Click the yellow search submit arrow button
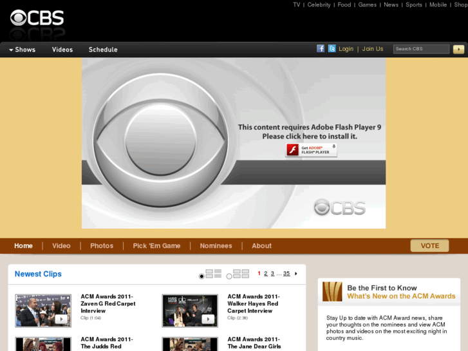Image resolution: width=468 pixels, height=351 pixels. [458, 49]
